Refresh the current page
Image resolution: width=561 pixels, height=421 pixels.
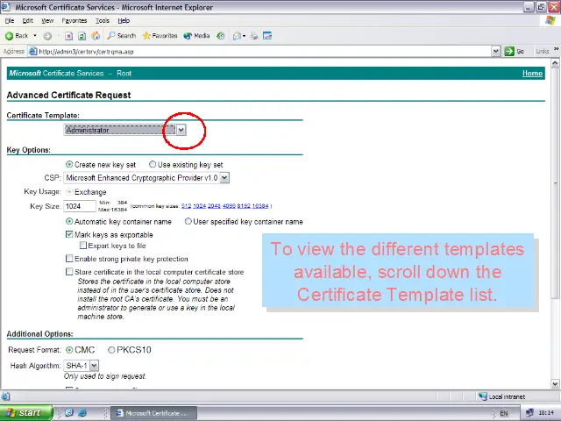pyautogui.click(x=82, y=36)
